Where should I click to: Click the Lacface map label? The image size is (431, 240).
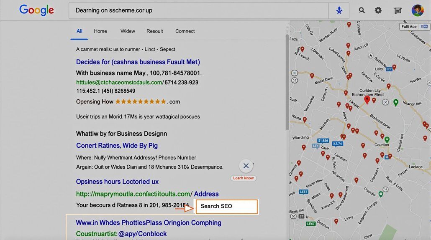(416, 167)
